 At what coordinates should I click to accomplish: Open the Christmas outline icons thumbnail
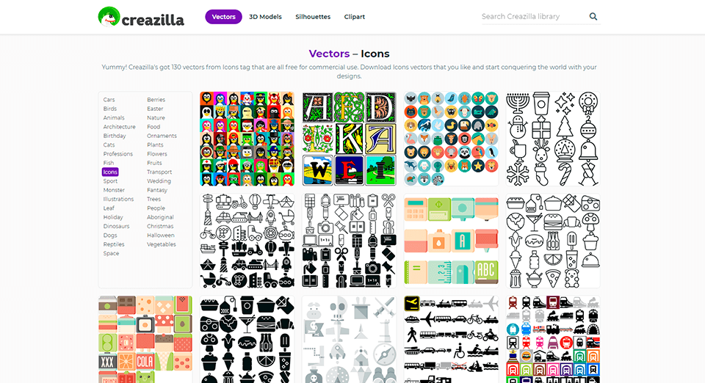(x=553, y=139)
